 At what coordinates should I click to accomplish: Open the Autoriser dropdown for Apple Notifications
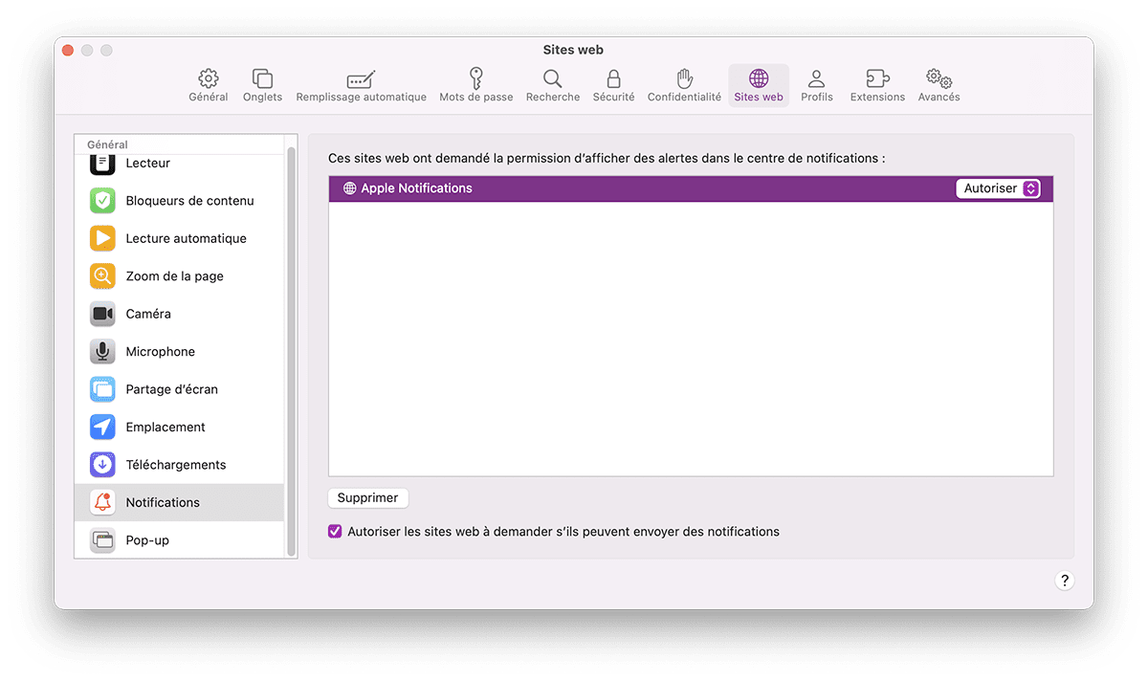point(998,188)
